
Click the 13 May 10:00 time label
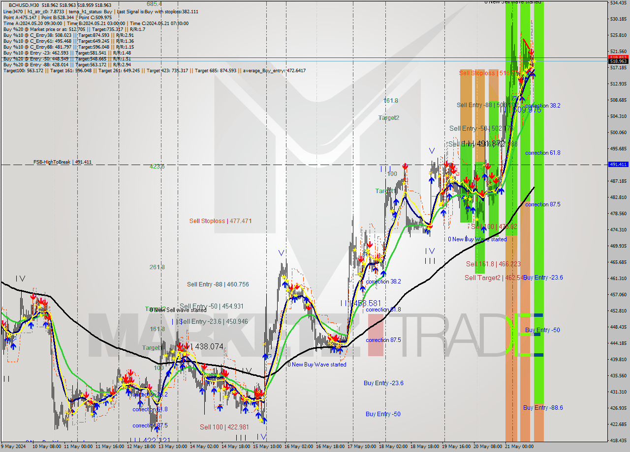click(x=173, y=447)
